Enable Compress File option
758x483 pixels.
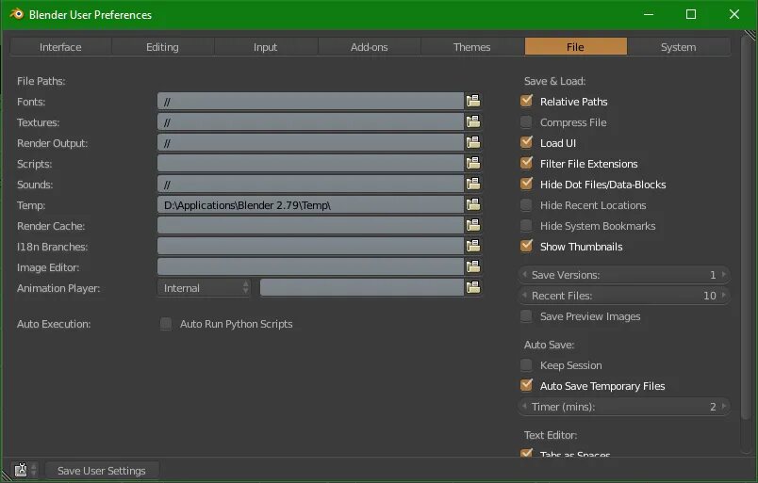(x=526, y=121)
